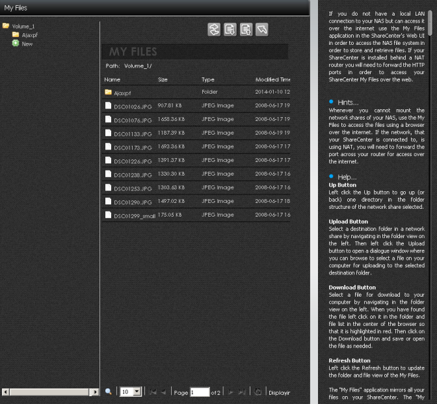Click the 907.81 KB size cell
Screen dimensions: 437x404
click(170, 105)
